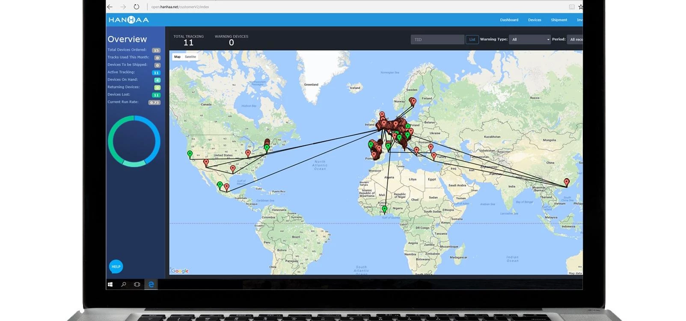The image size is (686, 321).
Task: Open the reading view icon in address bar
Action: coord(571,7)
